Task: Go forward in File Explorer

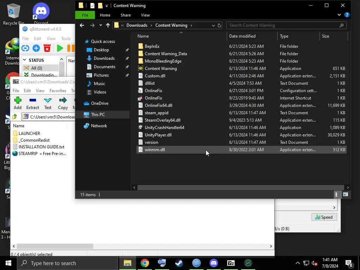Action: click(92, 25)
